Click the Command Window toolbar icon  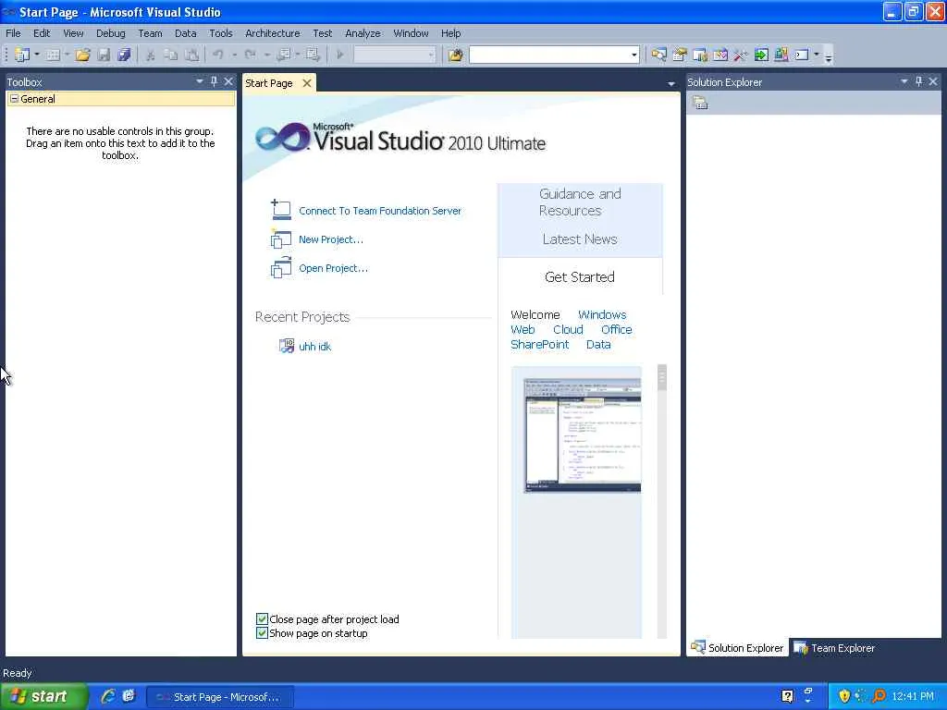tap(802, 55)
